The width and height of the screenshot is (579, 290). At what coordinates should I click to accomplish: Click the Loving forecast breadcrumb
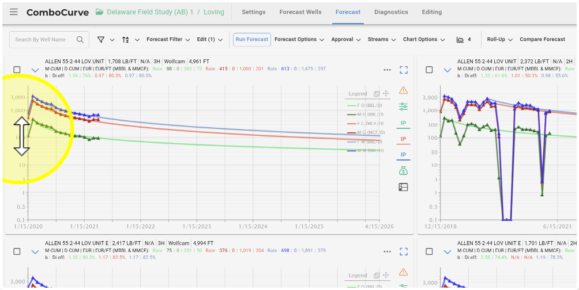214,12
